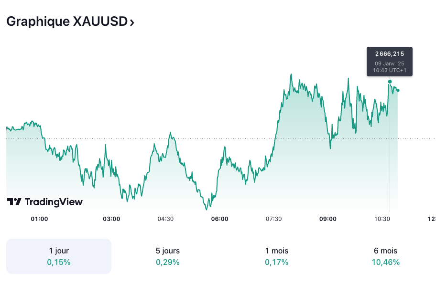Click the 2 666,215 price tooltip
Image resolution: width=436 pixels, height=294 pixels.
[389, 62]
